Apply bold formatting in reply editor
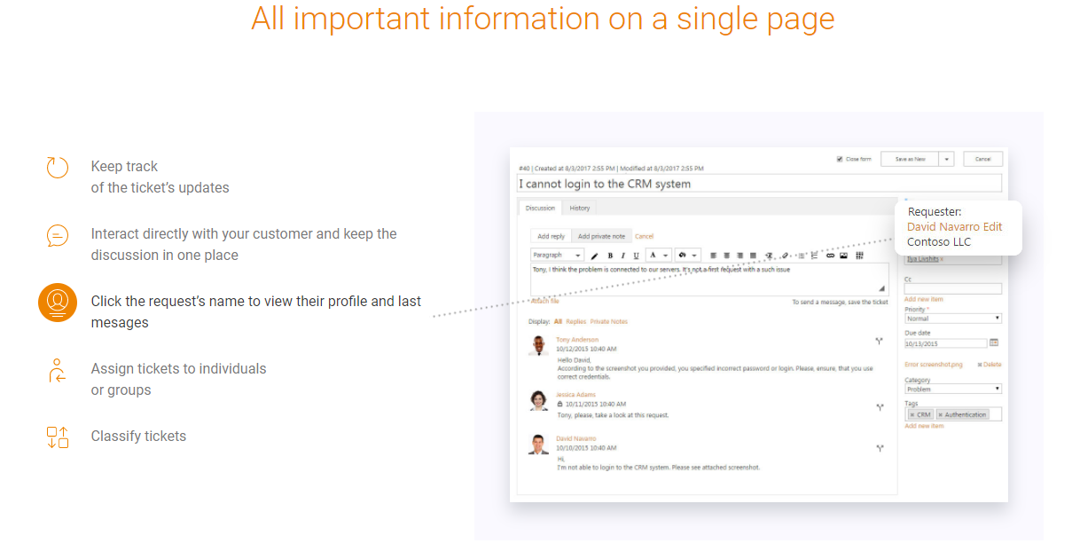 pyautogui.click(x=610, y=256)
